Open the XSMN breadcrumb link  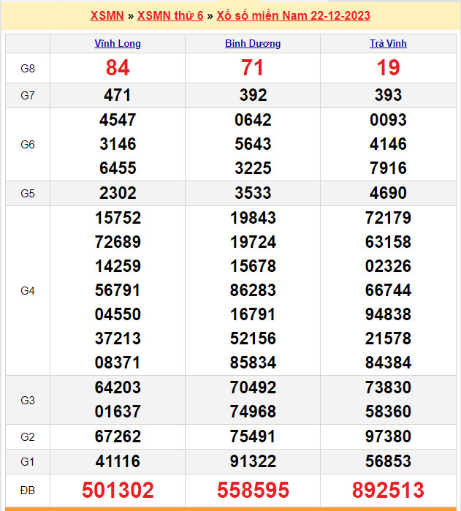(x=107, y=15)
